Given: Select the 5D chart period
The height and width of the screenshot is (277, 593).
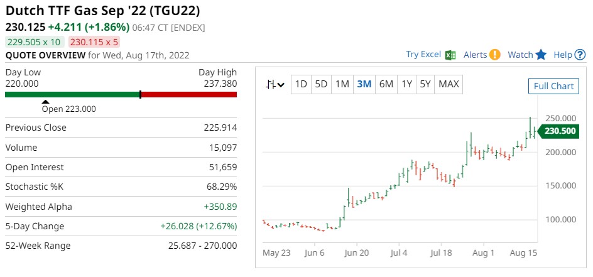Looking at the screenshot, I should pos(322,84).
